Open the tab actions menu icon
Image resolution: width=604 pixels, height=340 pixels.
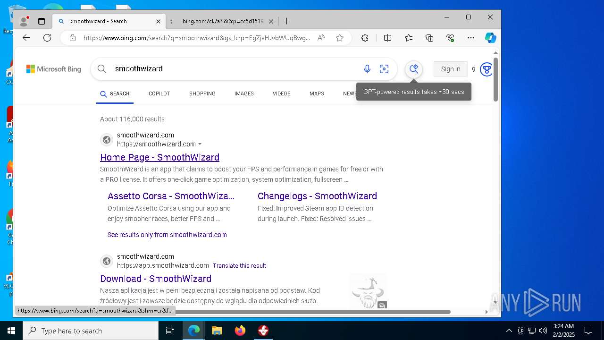pyautogui.click(x=42, y=21)
